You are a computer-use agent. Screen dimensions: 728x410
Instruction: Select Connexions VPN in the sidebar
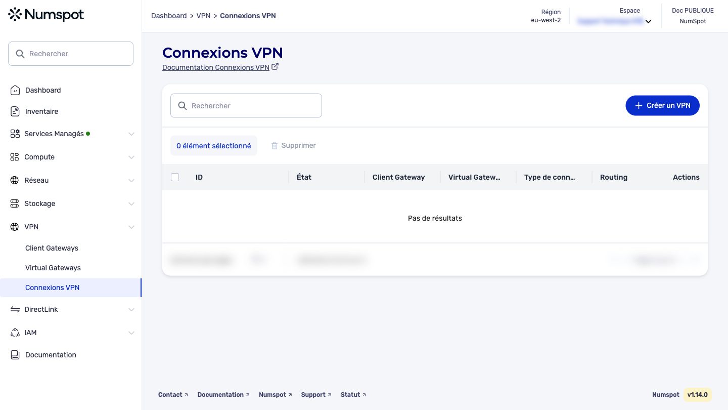[x=70, y=288]
